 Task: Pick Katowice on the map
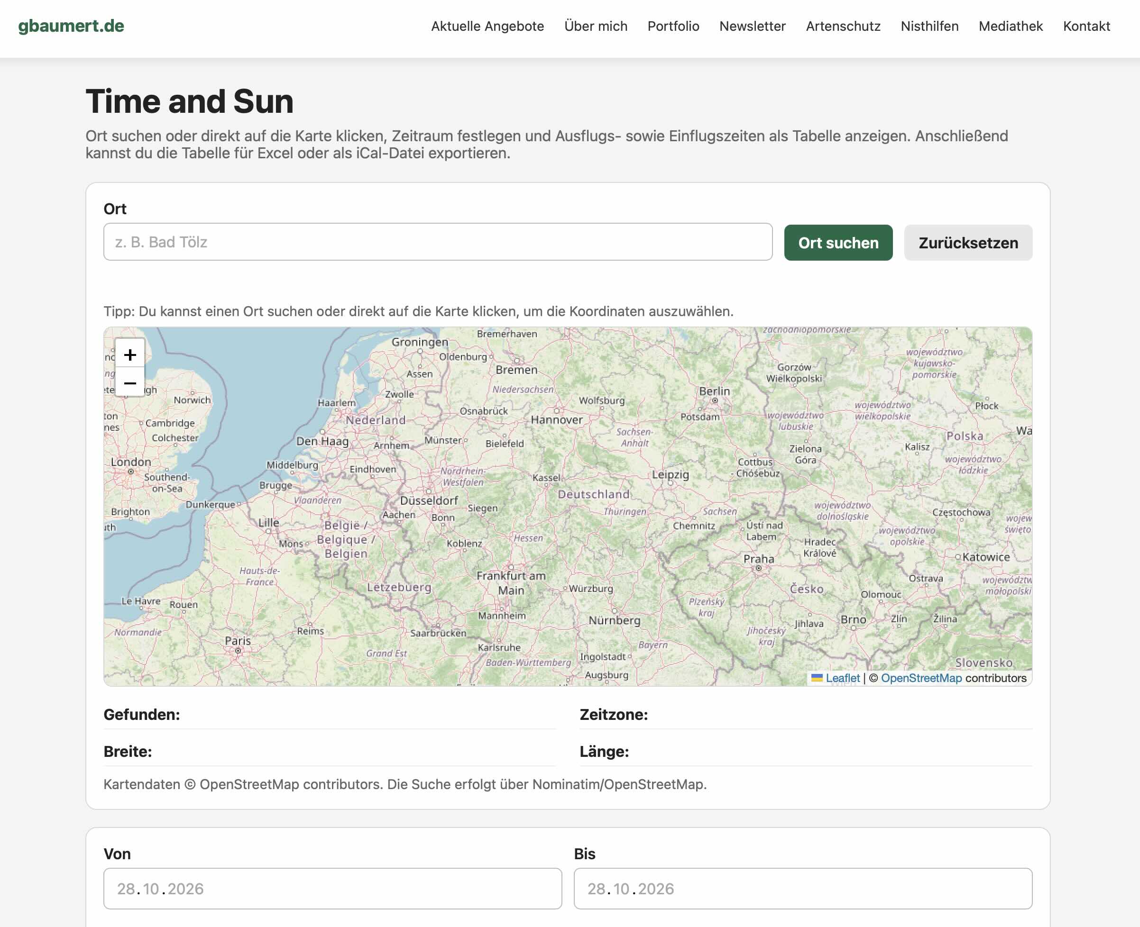click(986, 557)
